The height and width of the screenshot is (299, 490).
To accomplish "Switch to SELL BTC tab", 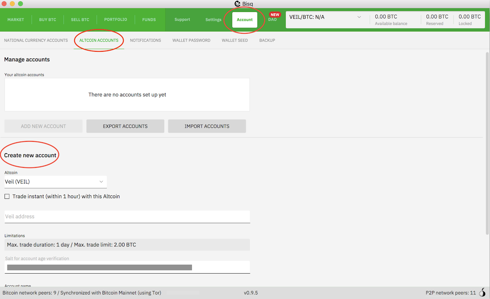I will click(80, 20).
